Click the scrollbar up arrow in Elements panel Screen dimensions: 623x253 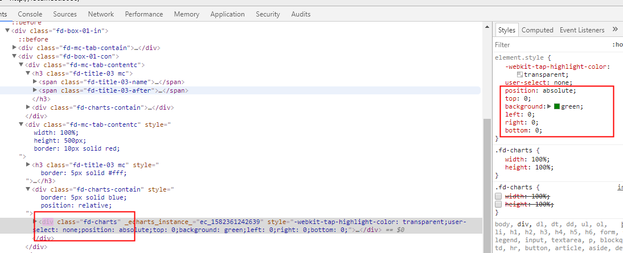pos(487,27)
